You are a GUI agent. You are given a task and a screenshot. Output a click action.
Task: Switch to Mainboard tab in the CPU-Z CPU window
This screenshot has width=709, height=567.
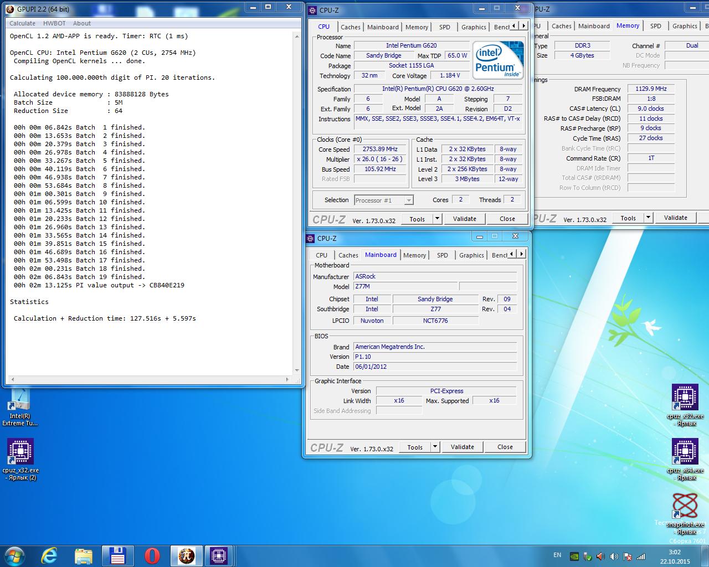pyautogui.click(x=383, y=27)
